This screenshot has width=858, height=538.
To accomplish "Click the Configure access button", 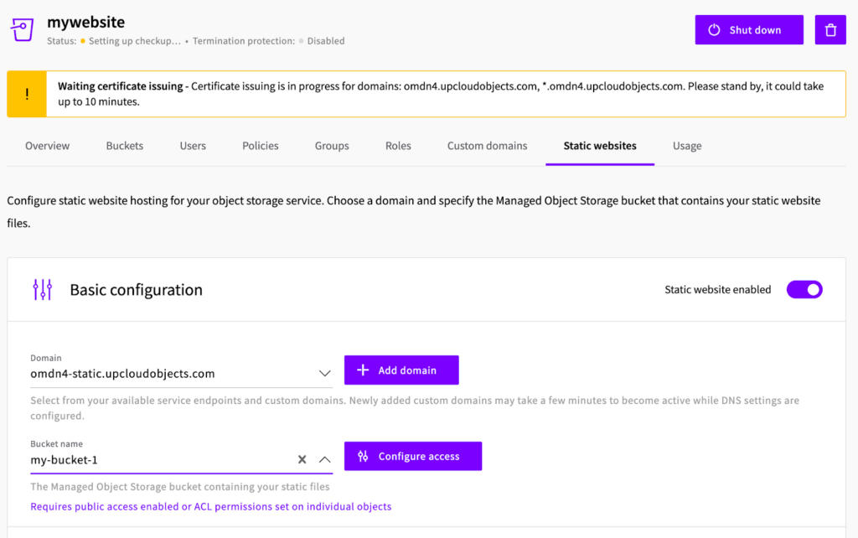I will [x=412, y=456].
